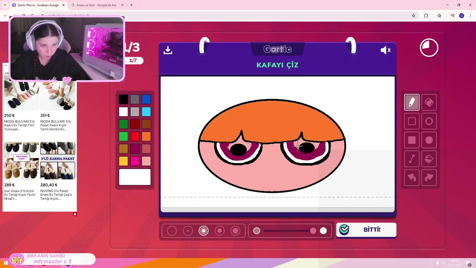Click the taskbar volume icon

tap(443, 263)
